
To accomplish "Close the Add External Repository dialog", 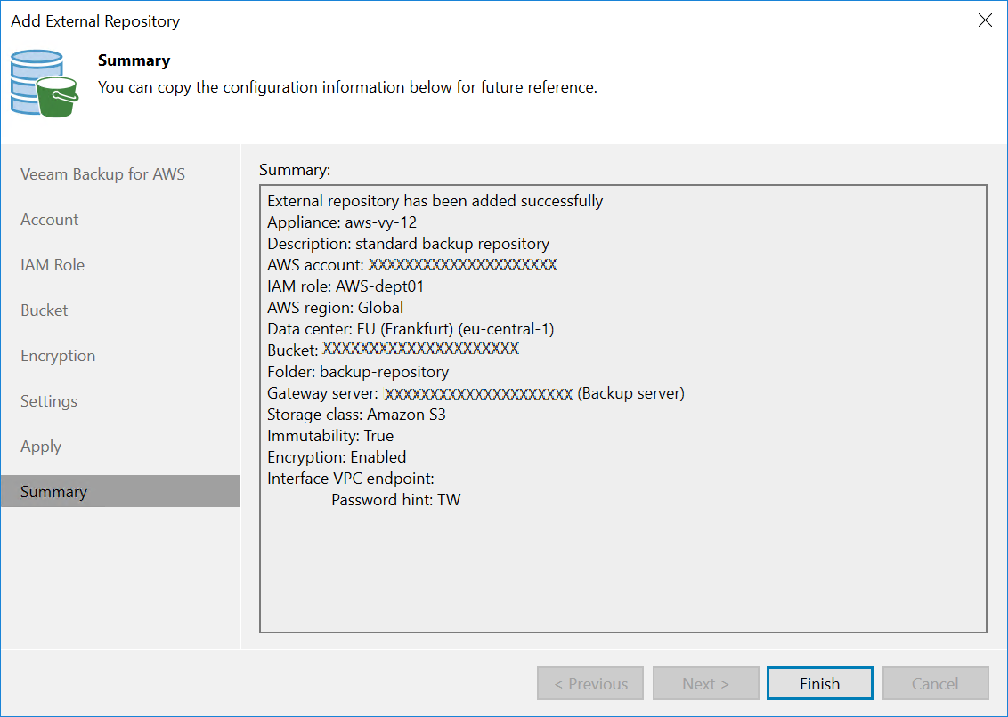I will pyautogui.click(x=985, y=20).
